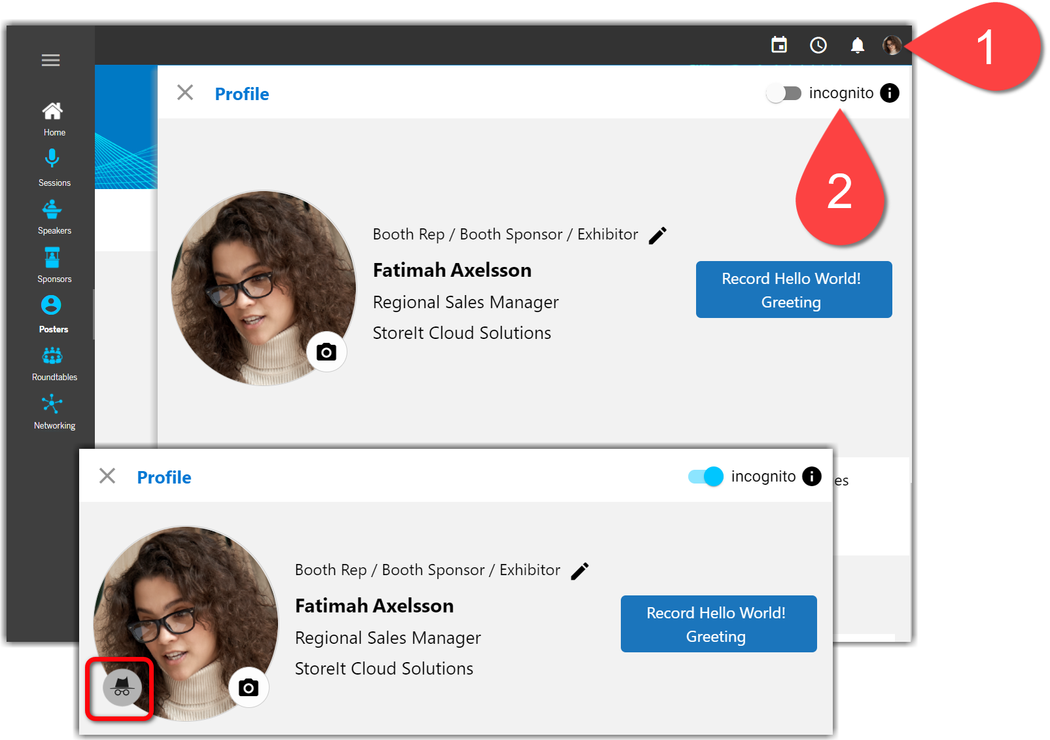Click the info icon next to upper incognito
Viewport: 1050px width, 740px height.
coord(889,94)
